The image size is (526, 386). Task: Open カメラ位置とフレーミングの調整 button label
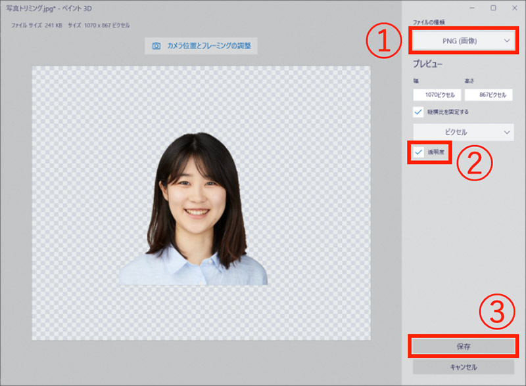207,46
